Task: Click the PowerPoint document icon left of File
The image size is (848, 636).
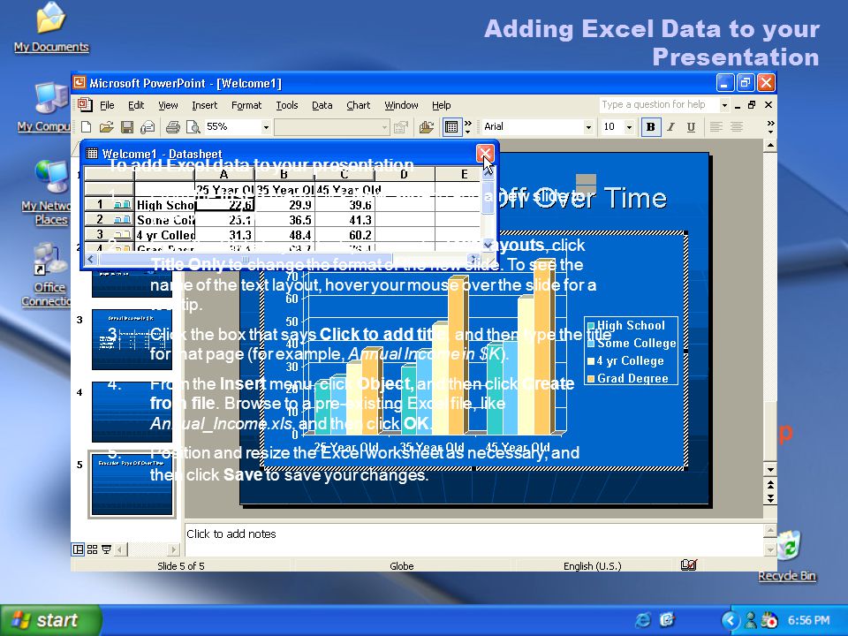Action: pyautogui.click(x=85, y=104)
